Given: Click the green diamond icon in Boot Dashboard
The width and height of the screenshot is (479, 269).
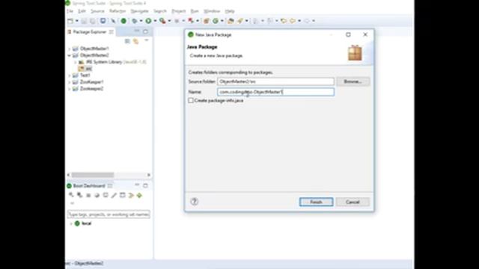Looking at the screenshot, I should tap(140, 195).
